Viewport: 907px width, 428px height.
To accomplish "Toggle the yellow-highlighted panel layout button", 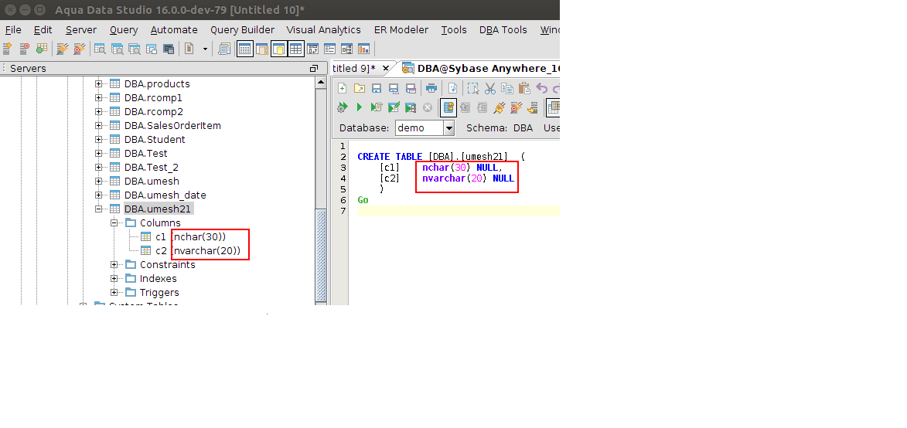I will point(279,49).
